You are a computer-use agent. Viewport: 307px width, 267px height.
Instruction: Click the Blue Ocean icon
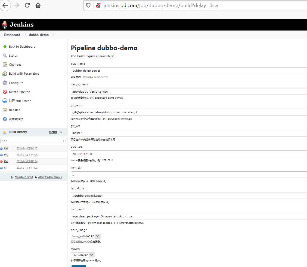[5, 101]
